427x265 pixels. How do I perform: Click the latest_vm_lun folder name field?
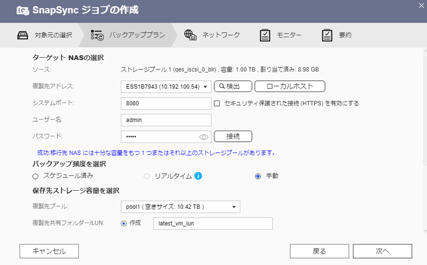(x=212, y=223)
